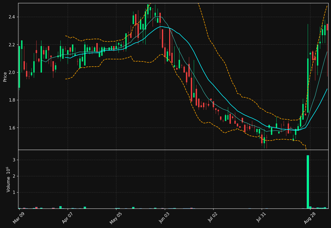
Task: Click the Price axis title
Action: (5, 77)
